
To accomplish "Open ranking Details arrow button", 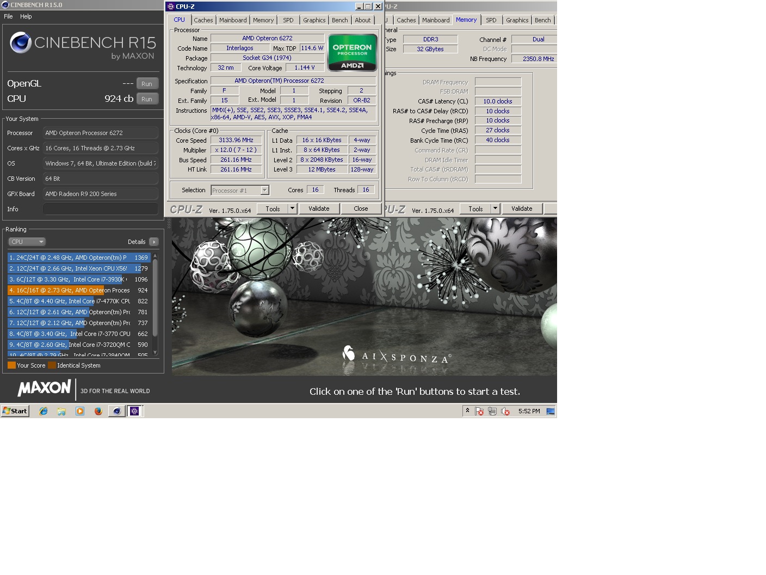I will [154, 242].
